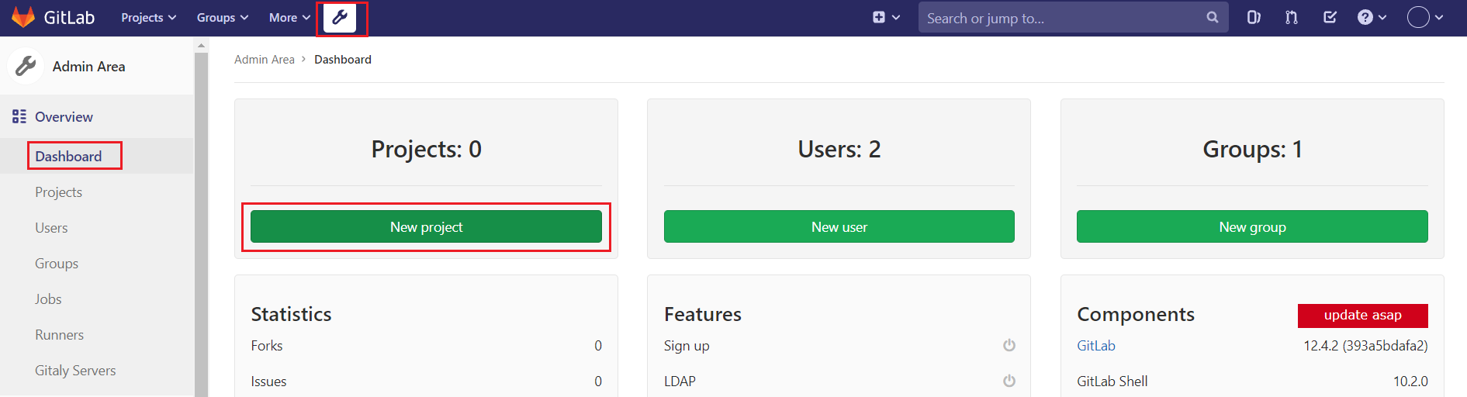Click the Help question mark icon
1467x397 pixels.
coord(1365,17)
